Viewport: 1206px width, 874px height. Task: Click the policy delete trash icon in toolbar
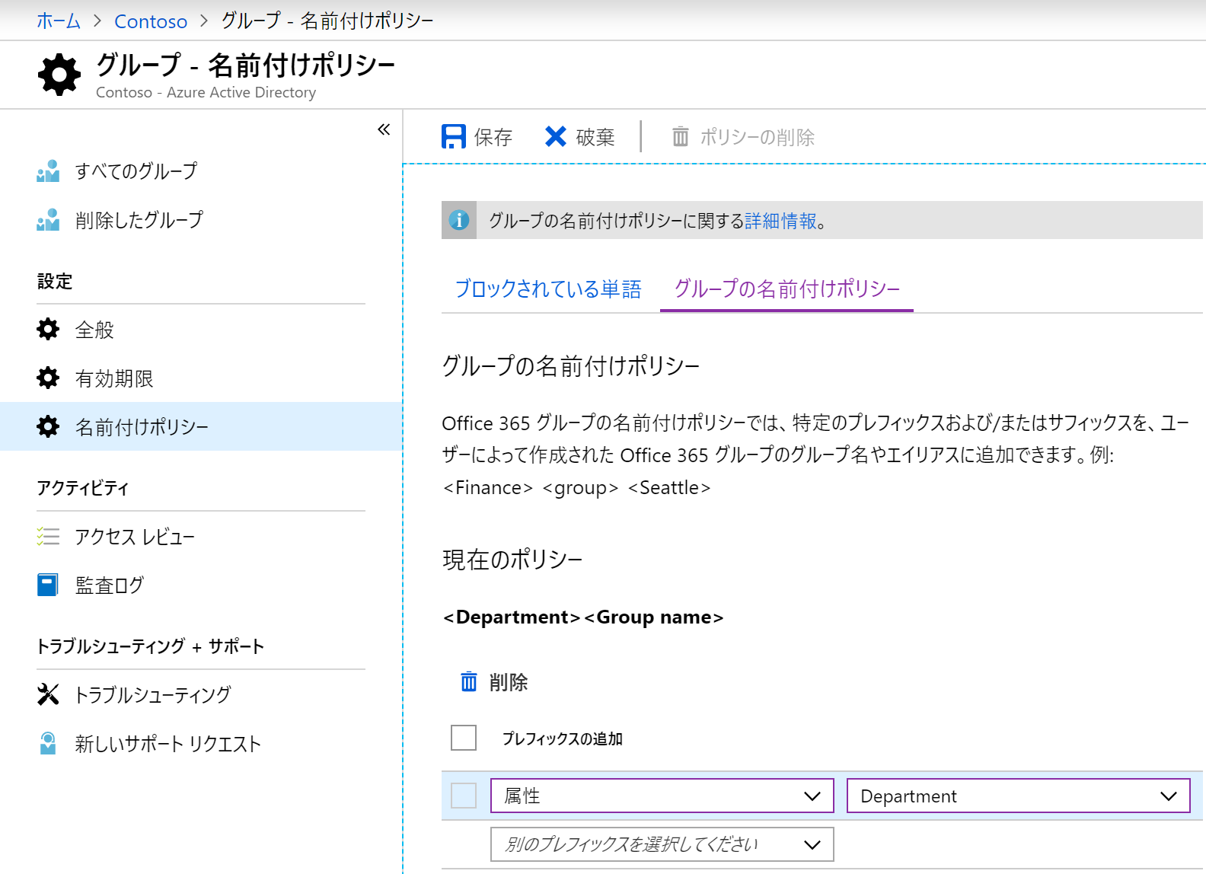pos(680,137)
